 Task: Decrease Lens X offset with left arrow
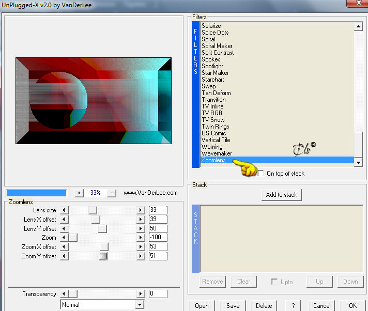[64, 219]
